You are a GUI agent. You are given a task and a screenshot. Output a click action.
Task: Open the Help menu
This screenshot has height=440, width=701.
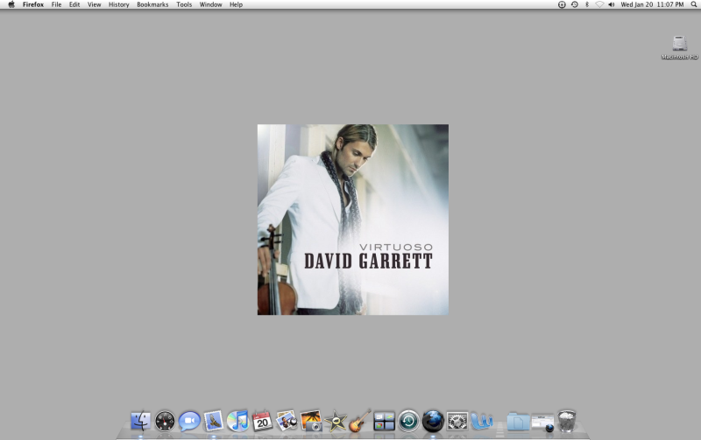(x=236, y=4)
